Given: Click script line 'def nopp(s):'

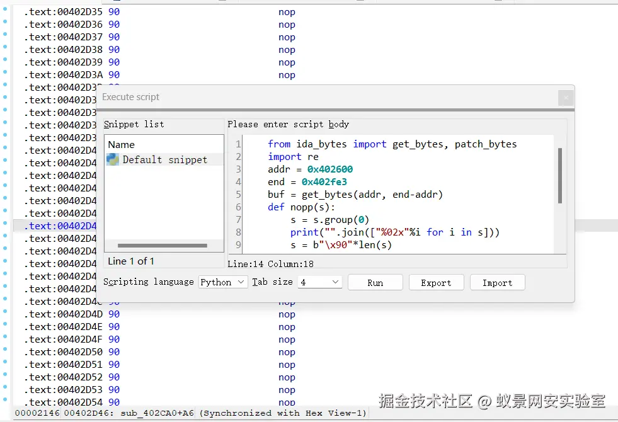Looking at the screenshot, I should pos(302,207).
